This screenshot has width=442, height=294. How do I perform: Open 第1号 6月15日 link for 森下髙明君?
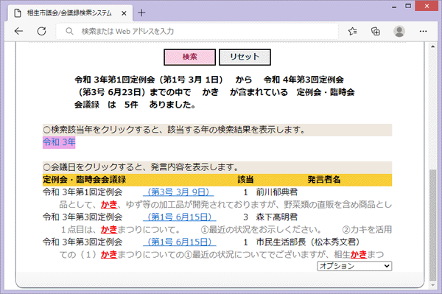179,217
